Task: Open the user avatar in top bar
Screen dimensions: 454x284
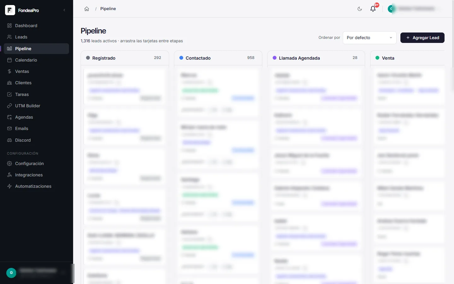Action: tap(391, 9)
